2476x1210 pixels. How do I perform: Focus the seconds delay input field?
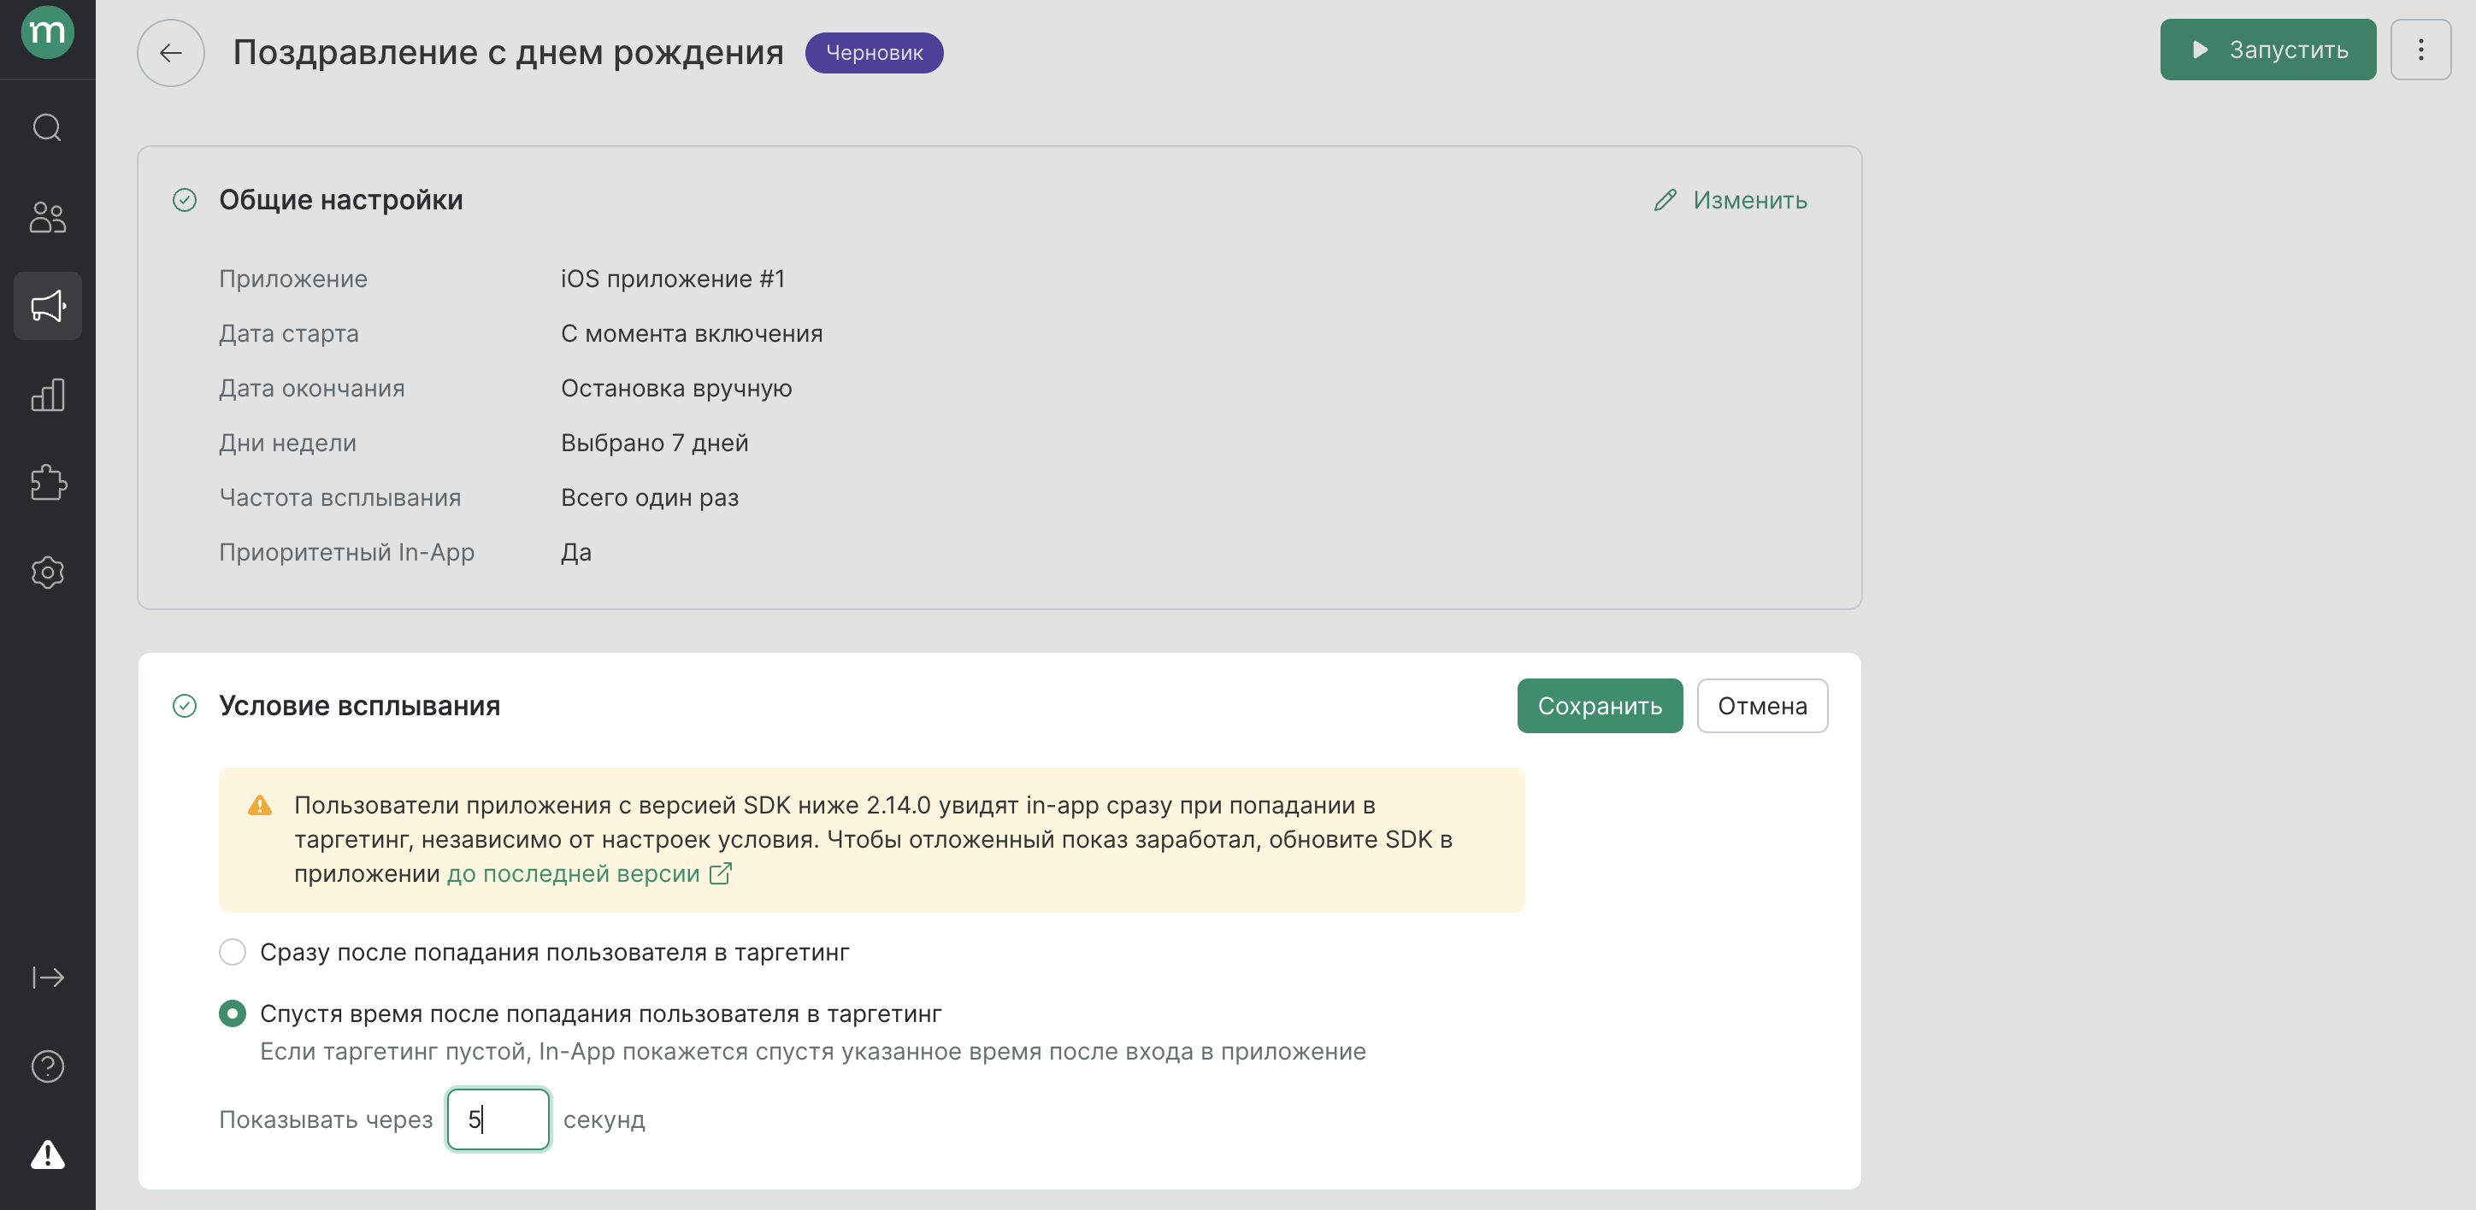(498, 1119)
